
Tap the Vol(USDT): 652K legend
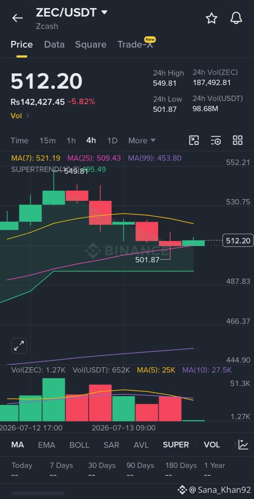tap(101, 370)
